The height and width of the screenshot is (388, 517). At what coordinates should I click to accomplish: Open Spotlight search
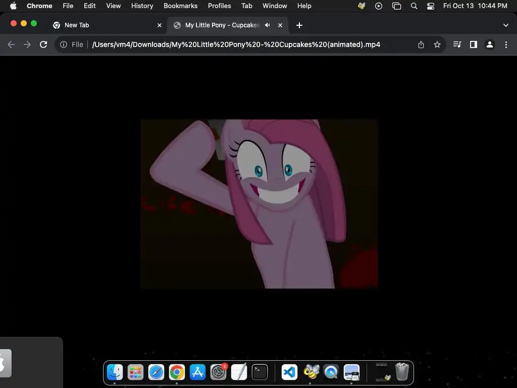point(414,6)
